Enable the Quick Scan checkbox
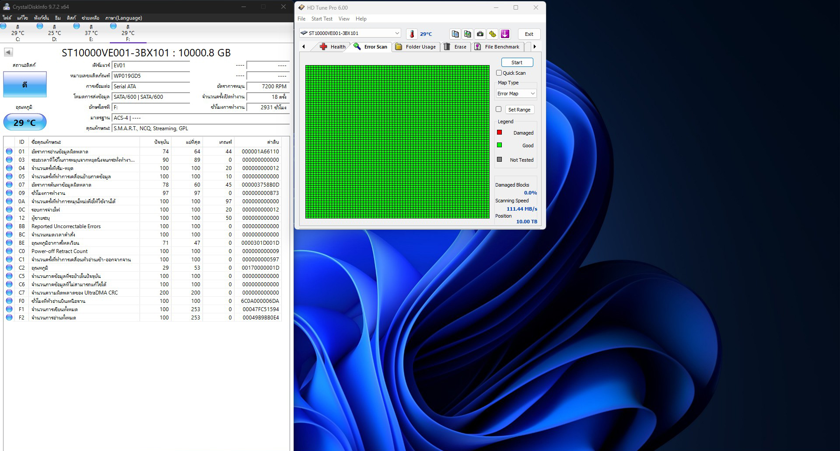This screenshot has height=451, width=840. click(499, 73)
